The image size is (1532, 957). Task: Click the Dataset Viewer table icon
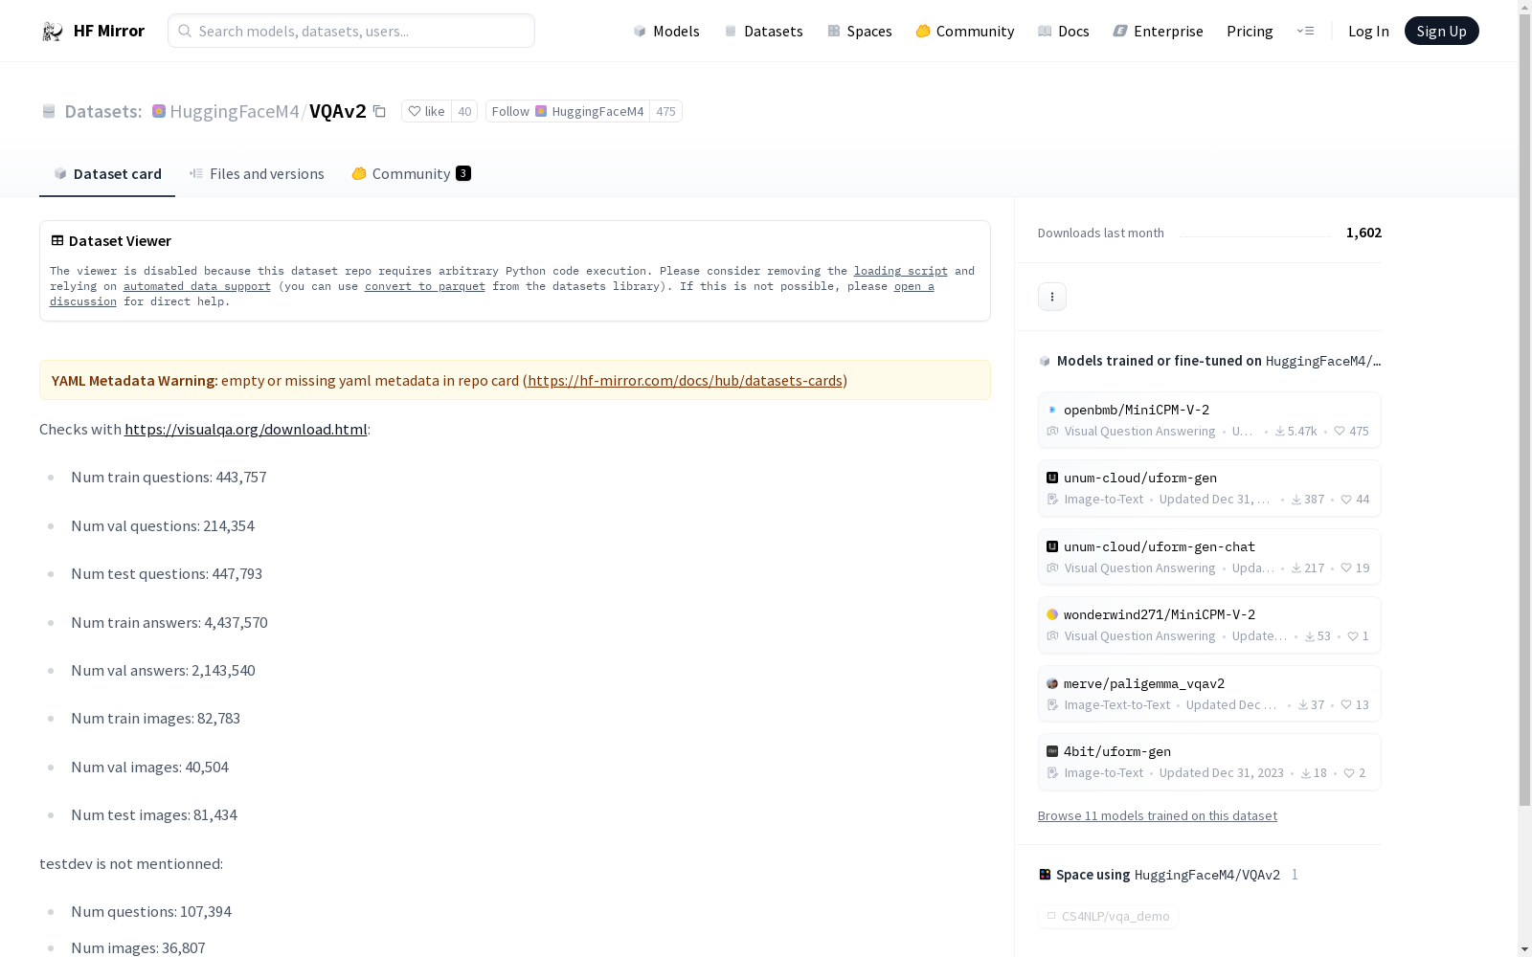click(57, 241)
